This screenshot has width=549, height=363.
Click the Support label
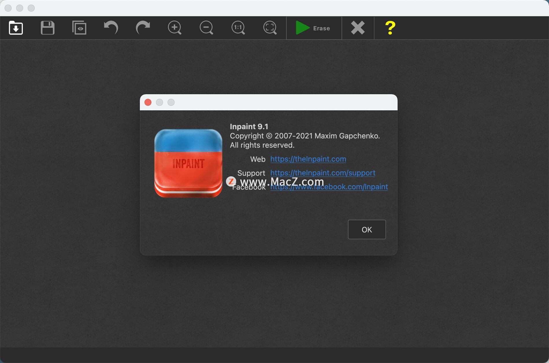251,173
